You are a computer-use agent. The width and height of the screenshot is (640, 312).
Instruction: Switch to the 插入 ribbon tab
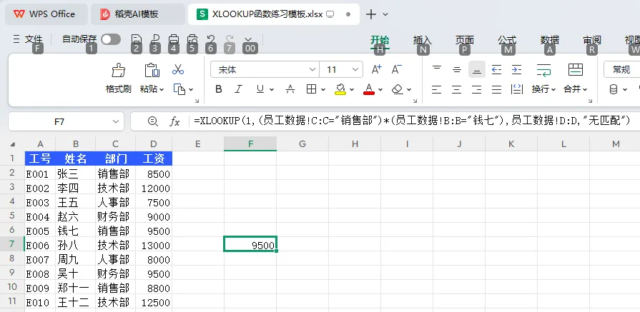423,40
